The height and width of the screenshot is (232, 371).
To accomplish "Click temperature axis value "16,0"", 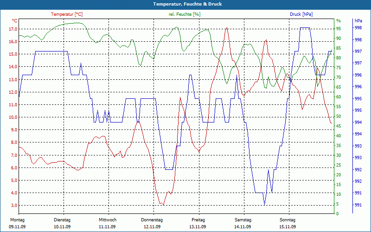I will click(13, 42).
